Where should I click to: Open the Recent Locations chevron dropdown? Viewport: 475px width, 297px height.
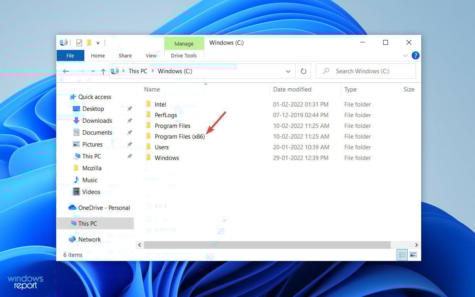pos(93,71)
